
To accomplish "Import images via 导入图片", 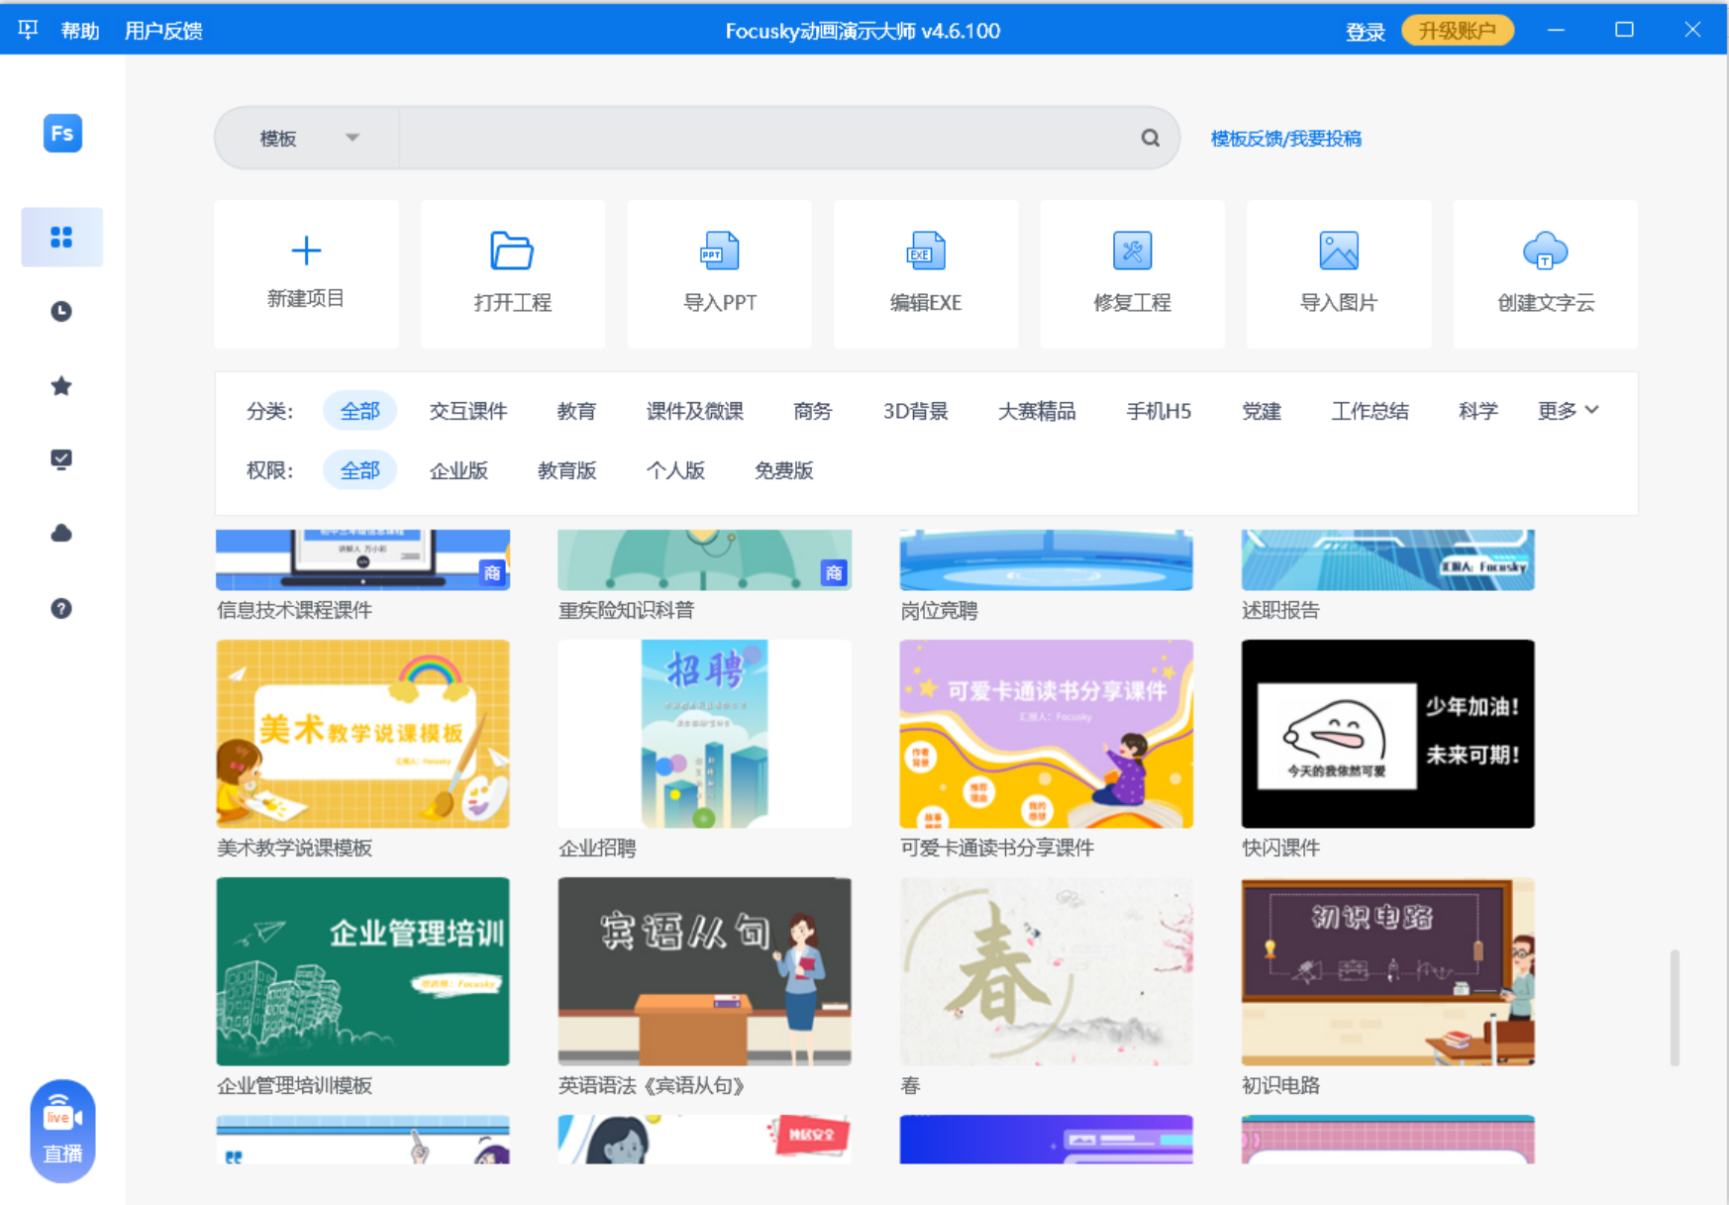I will tap(1338, 273).
